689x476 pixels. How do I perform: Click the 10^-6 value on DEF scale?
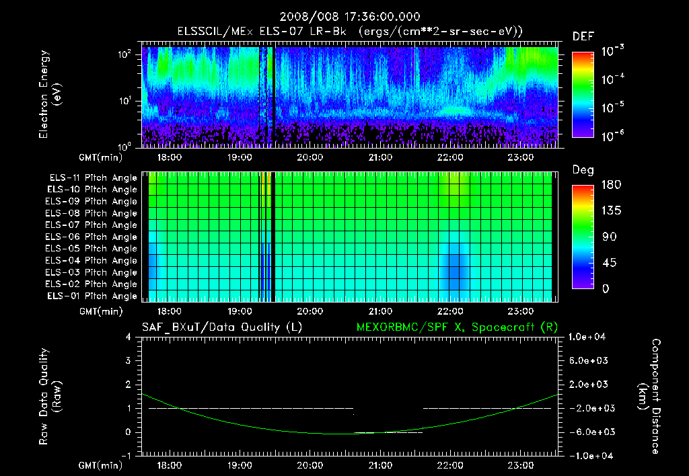click(612, 136)
